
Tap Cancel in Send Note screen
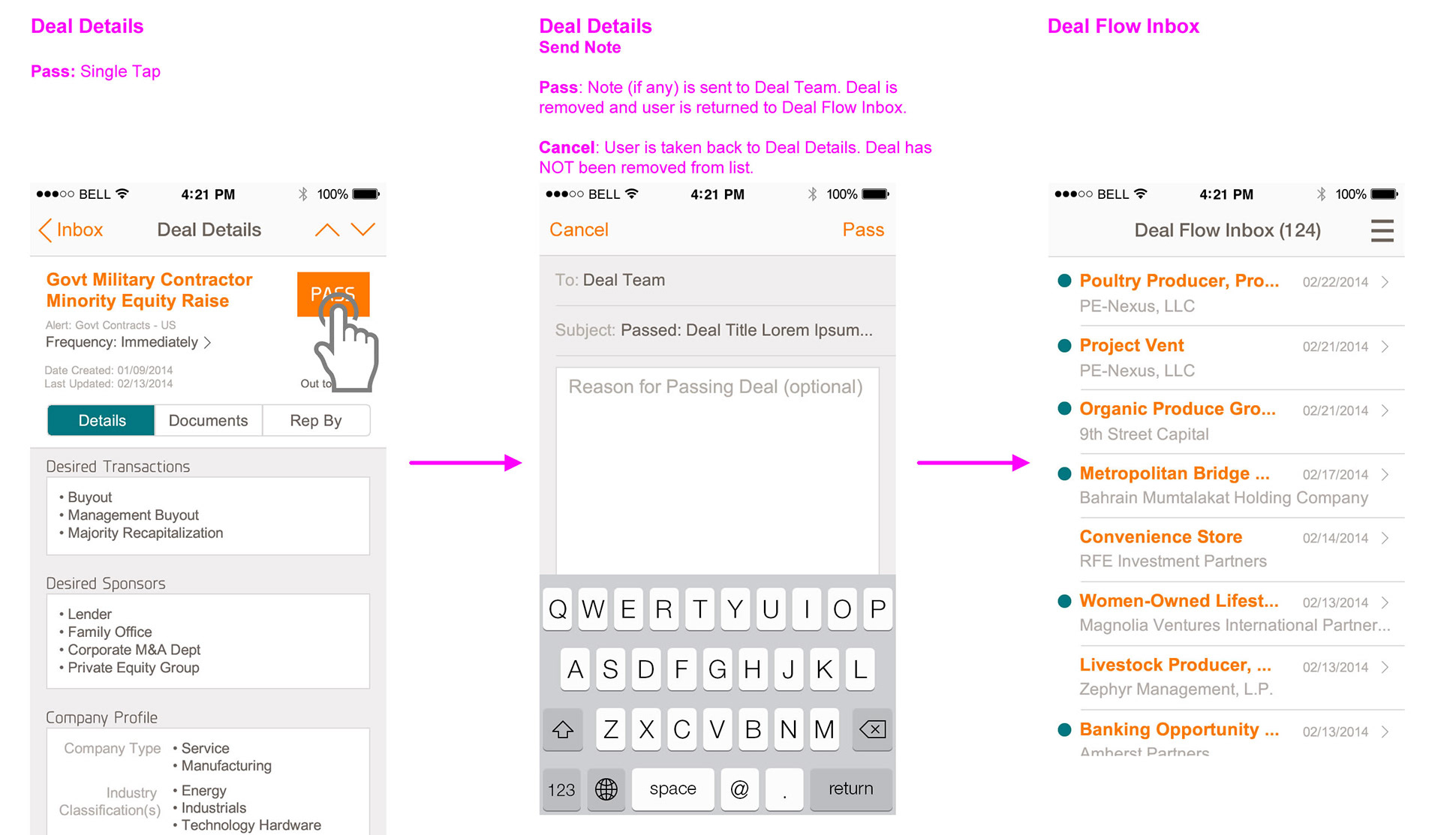[x=579, y=230]
